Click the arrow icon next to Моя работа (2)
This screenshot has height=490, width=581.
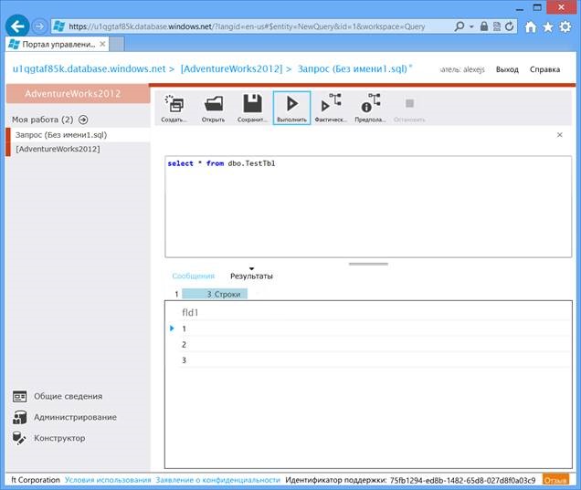[83, 120]
